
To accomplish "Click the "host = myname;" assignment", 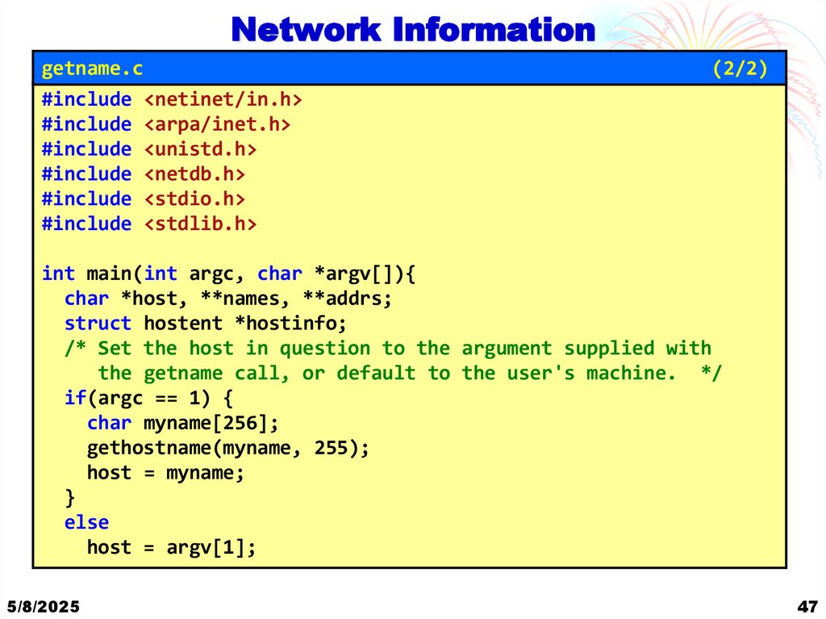I will 165,472.
